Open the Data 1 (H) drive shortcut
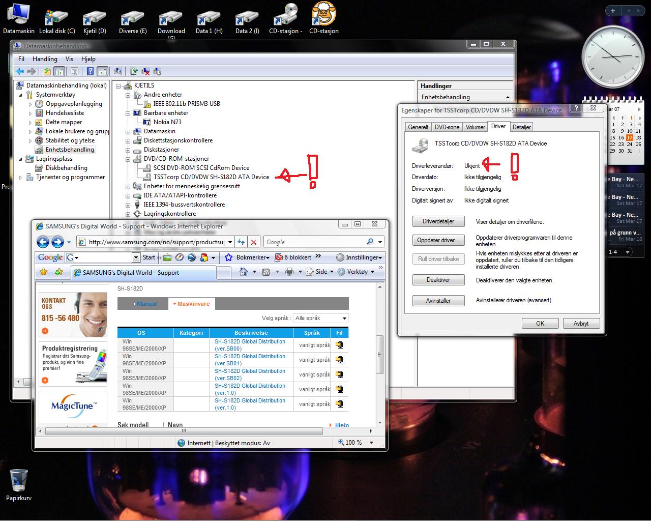The width and height of the screenshot is (651, 521). coord(209,21)
